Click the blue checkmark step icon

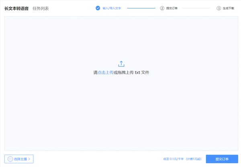(x=98, y=8)
